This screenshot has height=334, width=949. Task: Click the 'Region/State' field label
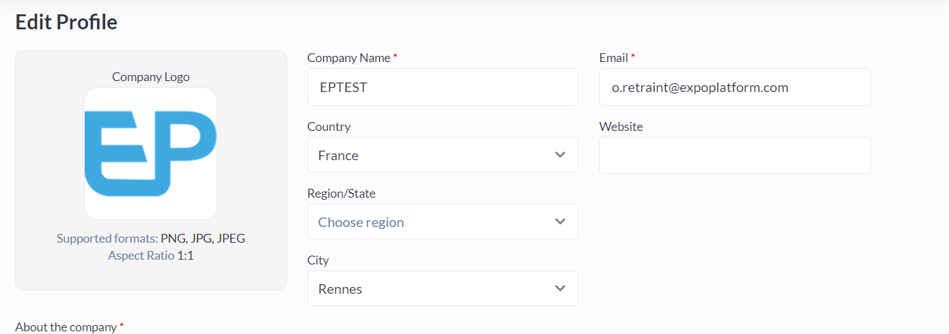click(342, 194)
